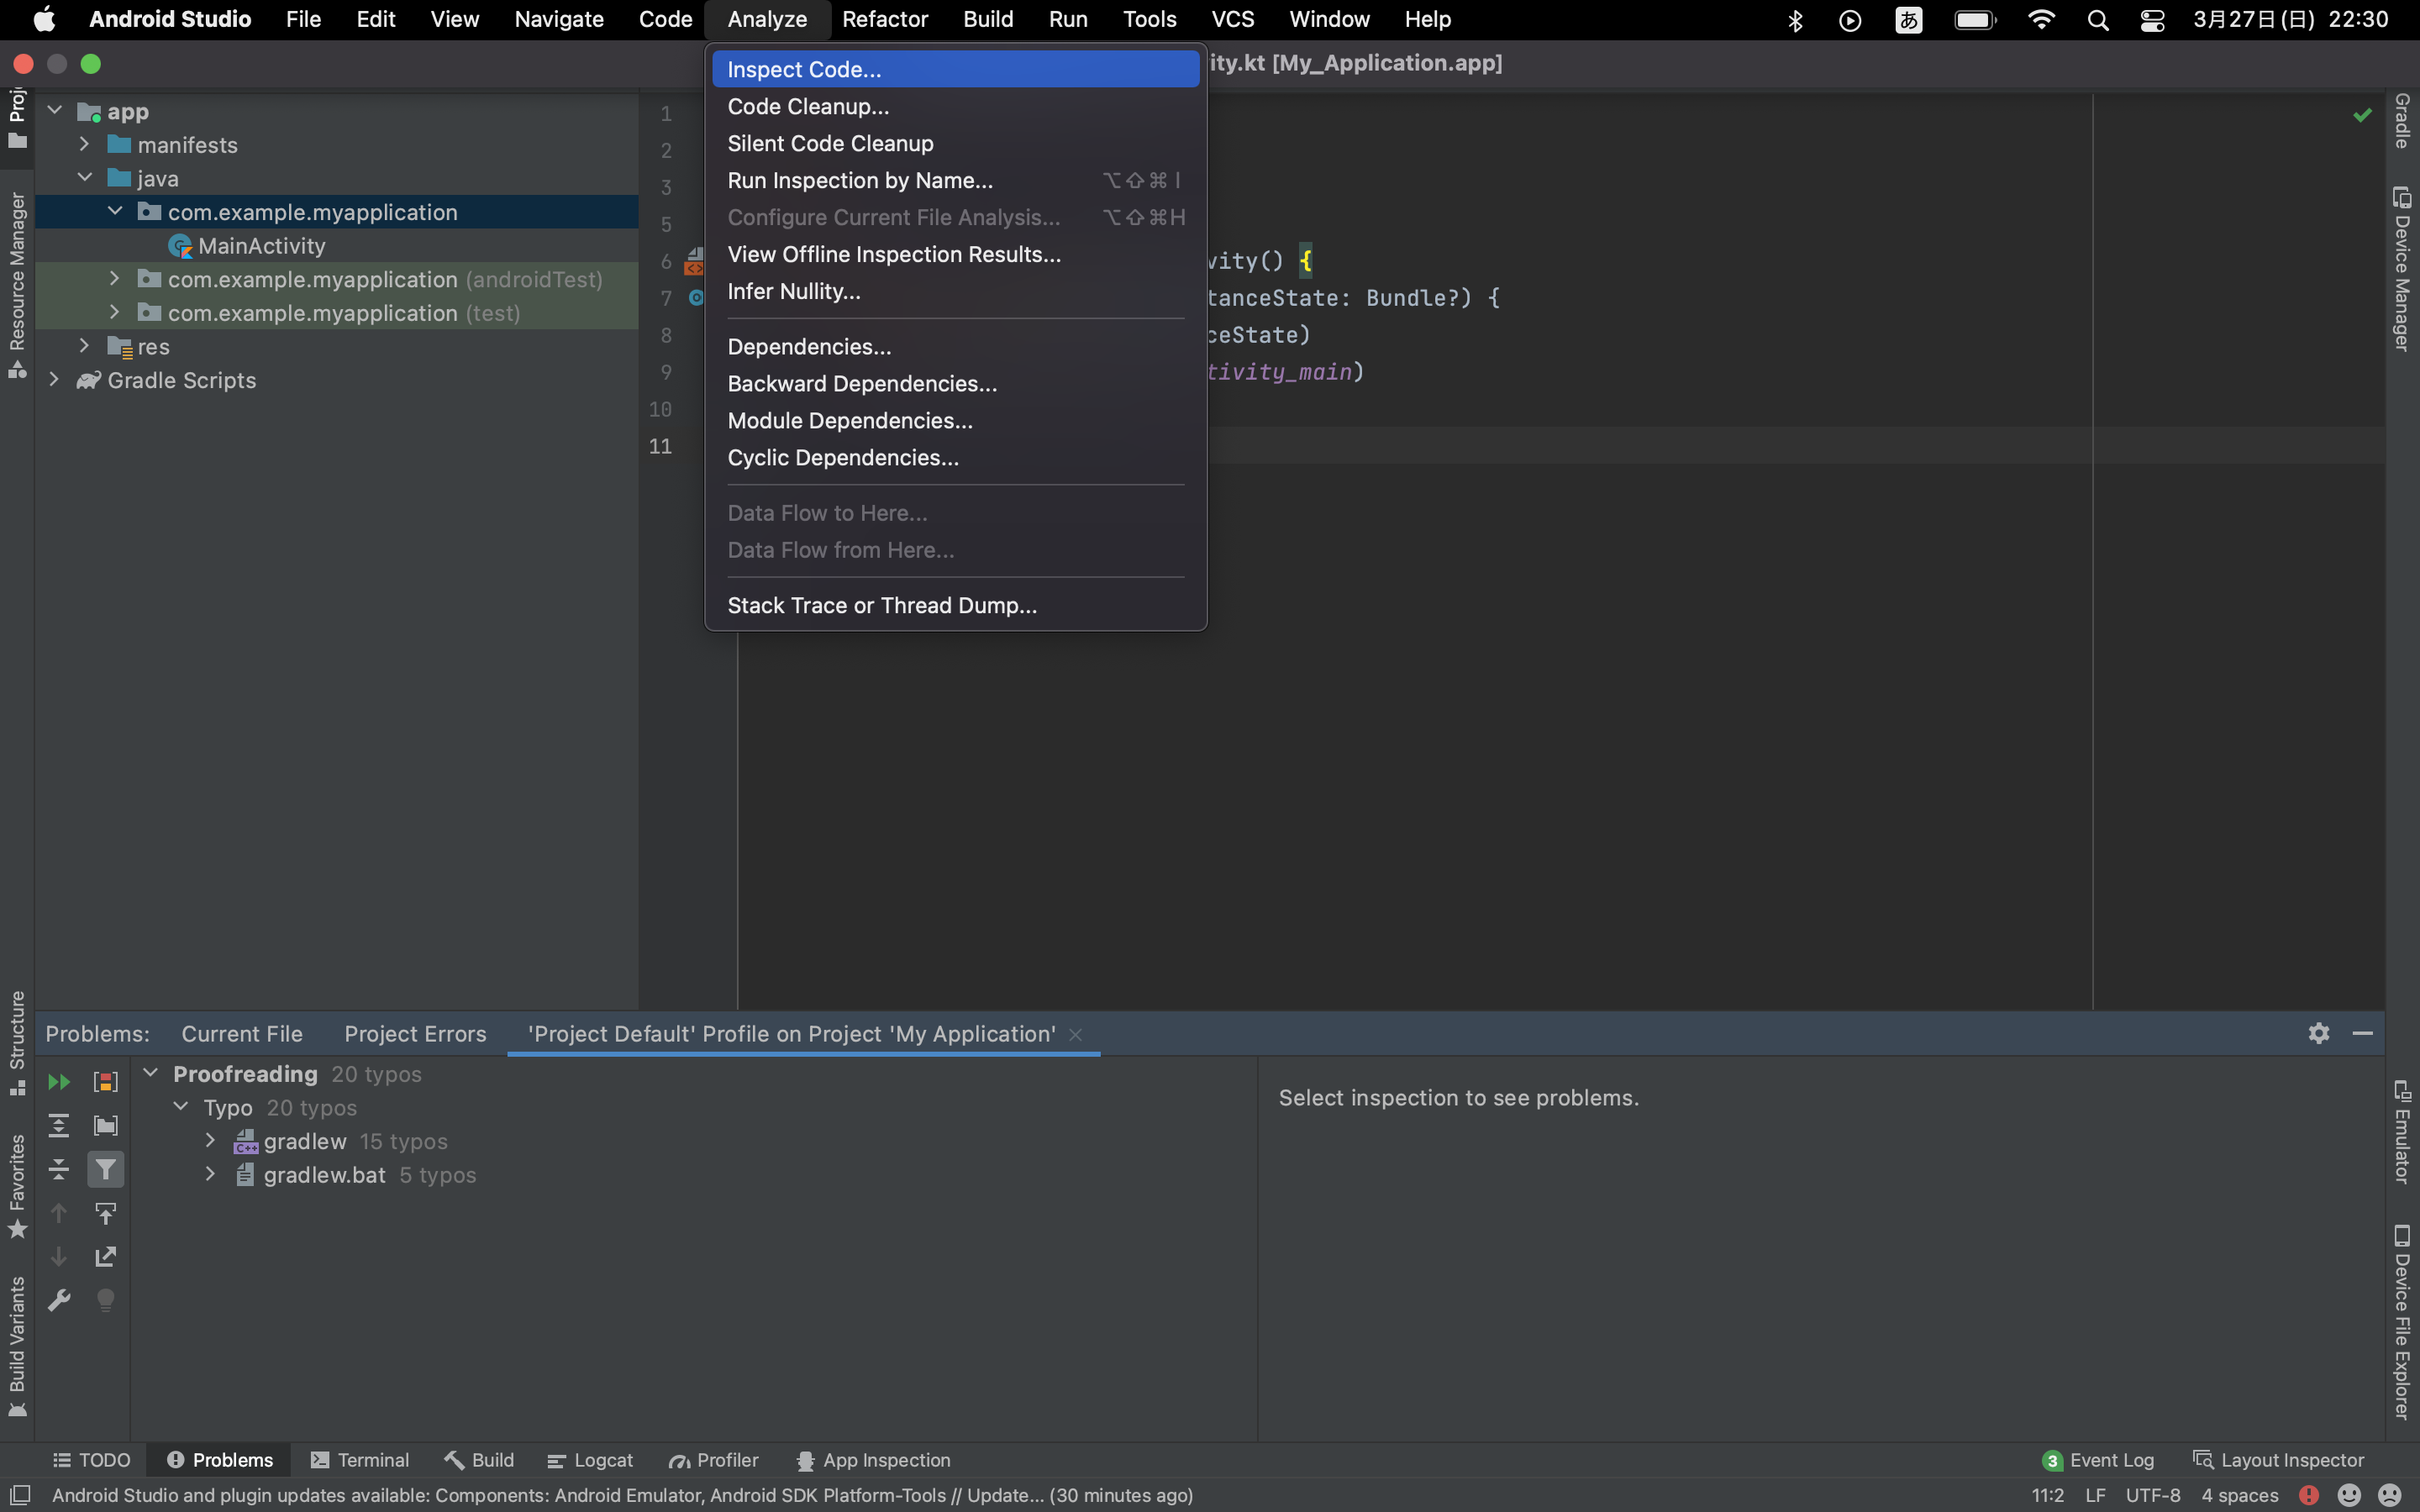Toggle the filter in Problems panel

(x=104, y=1168)
